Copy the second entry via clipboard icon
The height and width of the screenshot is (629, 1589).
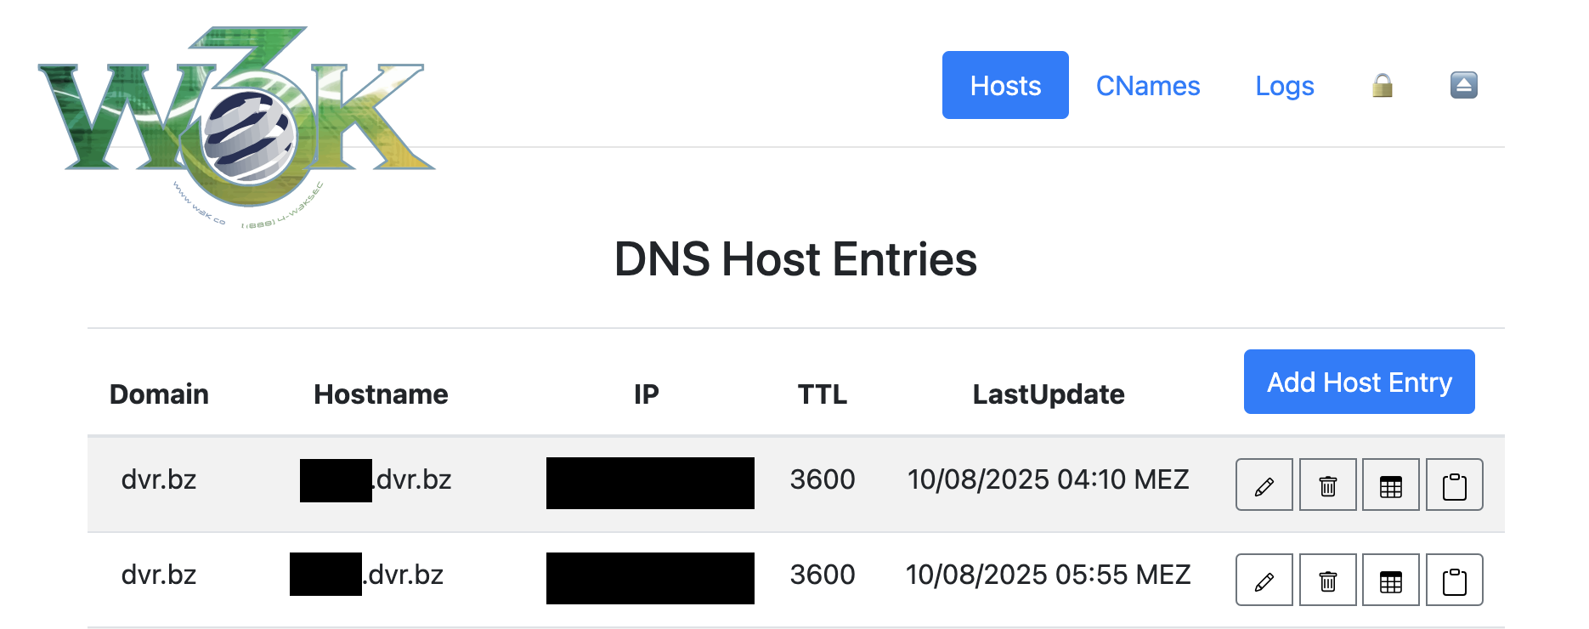click(1454, 581)
